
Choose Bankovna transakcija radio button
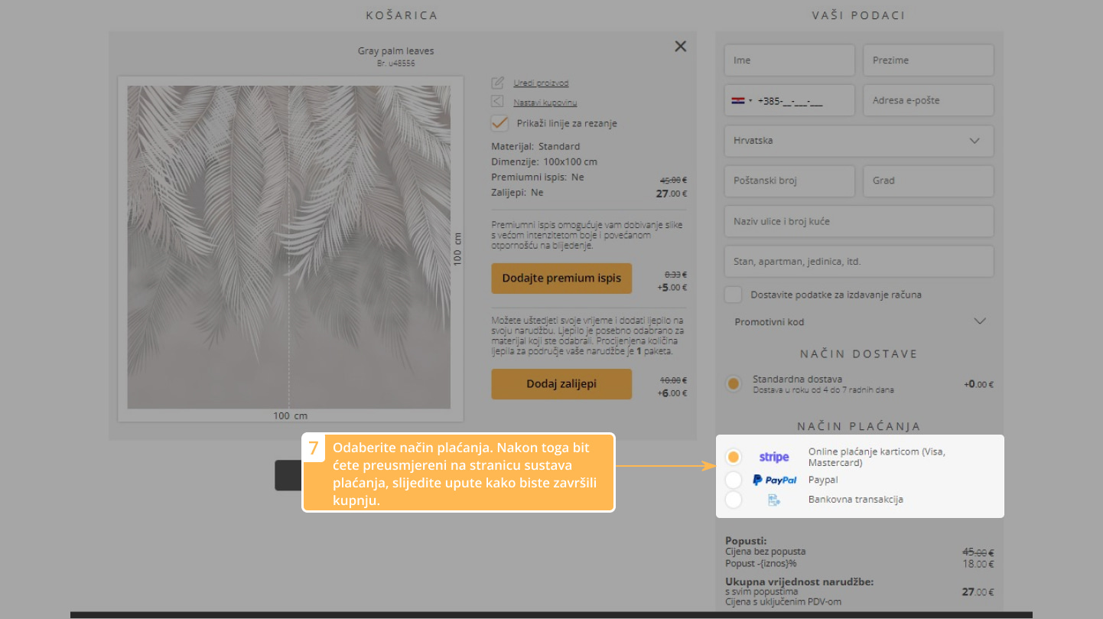tap(733, 500)
